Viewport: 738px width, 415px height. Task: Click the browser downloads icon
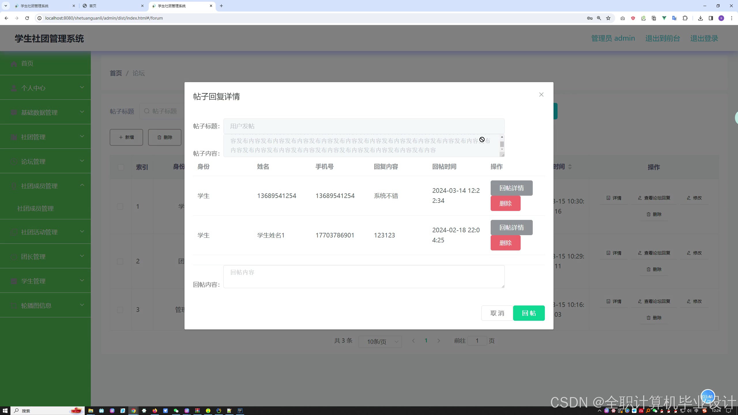click(x=700, y=18)
